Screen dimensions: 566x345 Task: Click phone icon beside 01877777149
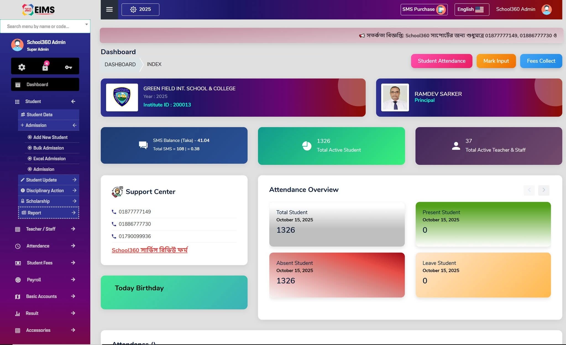[114, 212]
